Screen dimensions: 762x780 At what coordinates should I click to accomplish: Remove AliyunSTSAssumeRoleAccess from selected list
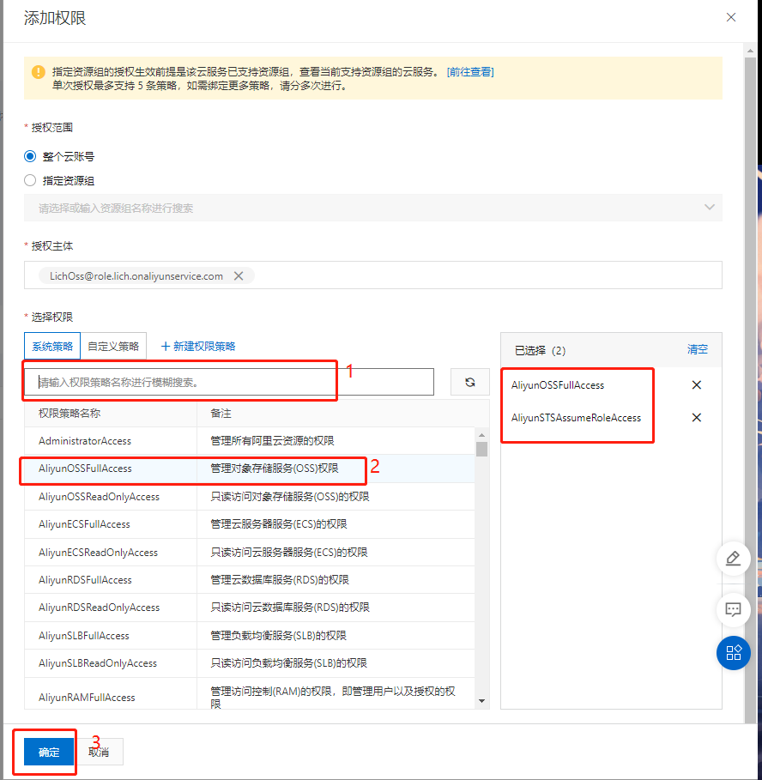click(696, 417)
